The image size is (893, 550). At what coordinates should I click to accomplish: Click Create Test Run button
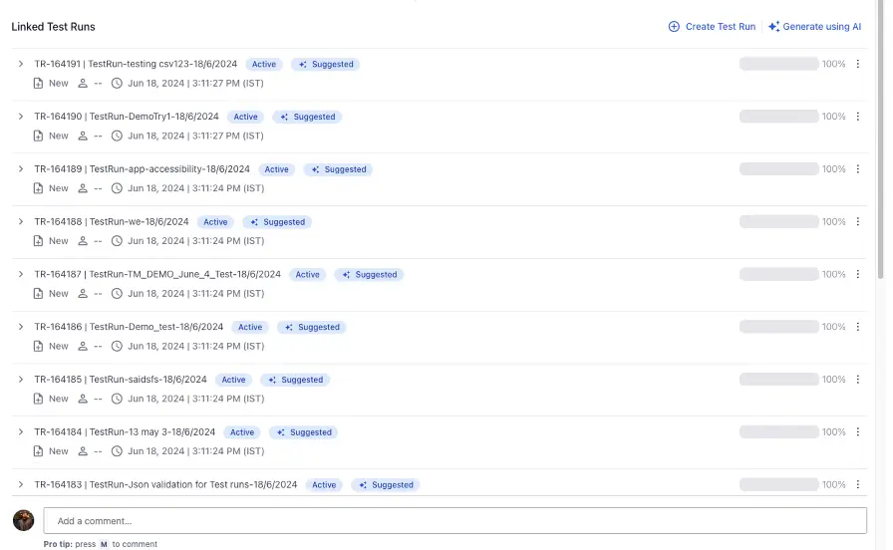(x=712, y=27)
